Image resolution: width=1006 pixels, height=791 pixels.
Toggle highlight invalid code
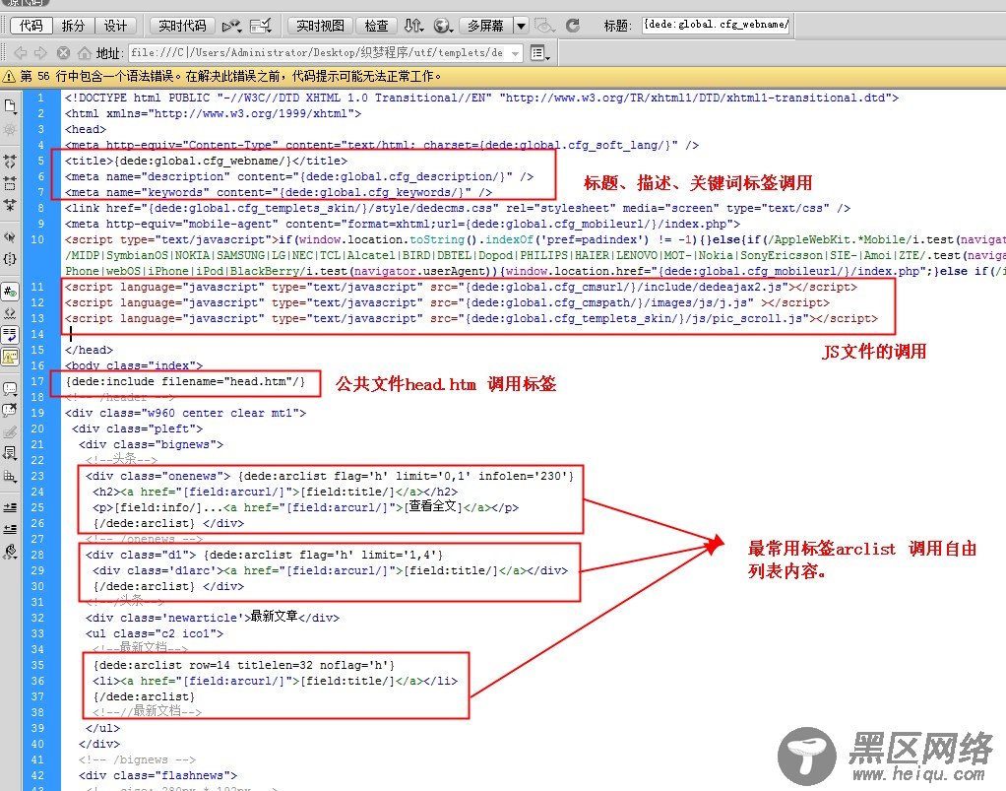[10, 312]
